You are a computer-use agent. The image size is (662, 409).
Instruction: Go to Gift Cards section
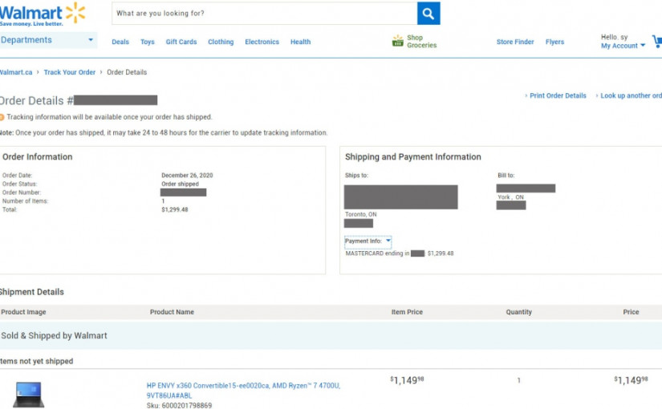tap(181, 42)
